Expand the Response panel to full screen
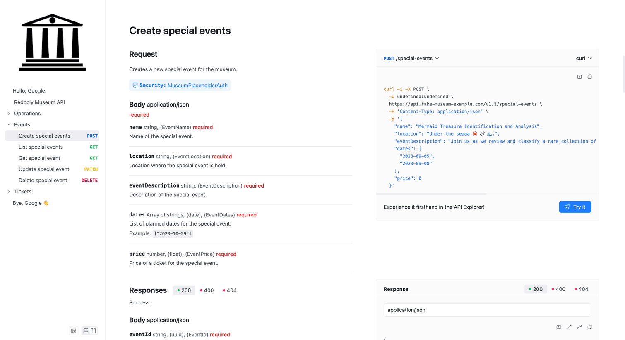 pyautogui.click(x=569, y=327)
